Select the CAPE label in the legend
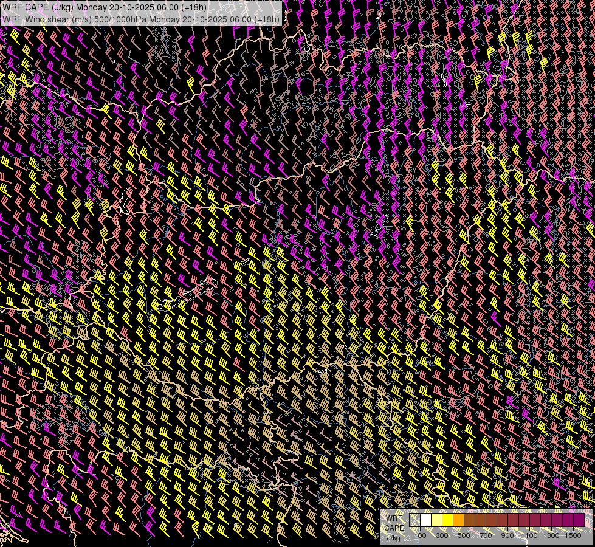 click(394, 528)
